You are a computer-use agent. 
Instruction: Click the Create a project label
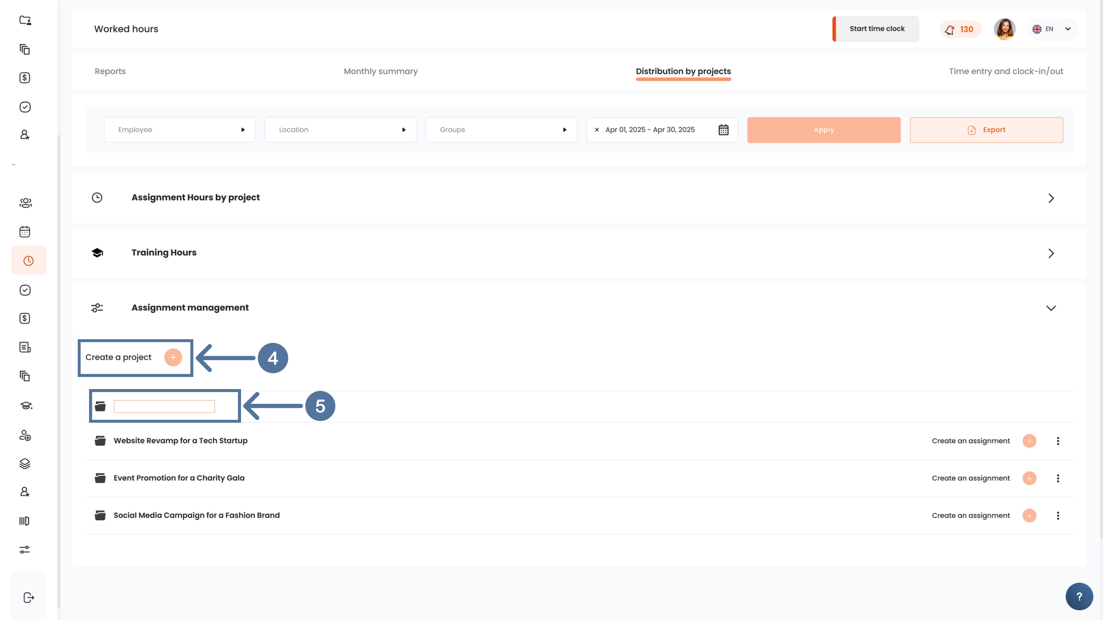[118, 357]
